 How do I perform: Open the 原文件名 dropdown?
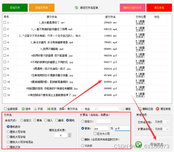[x=75, y=109]
